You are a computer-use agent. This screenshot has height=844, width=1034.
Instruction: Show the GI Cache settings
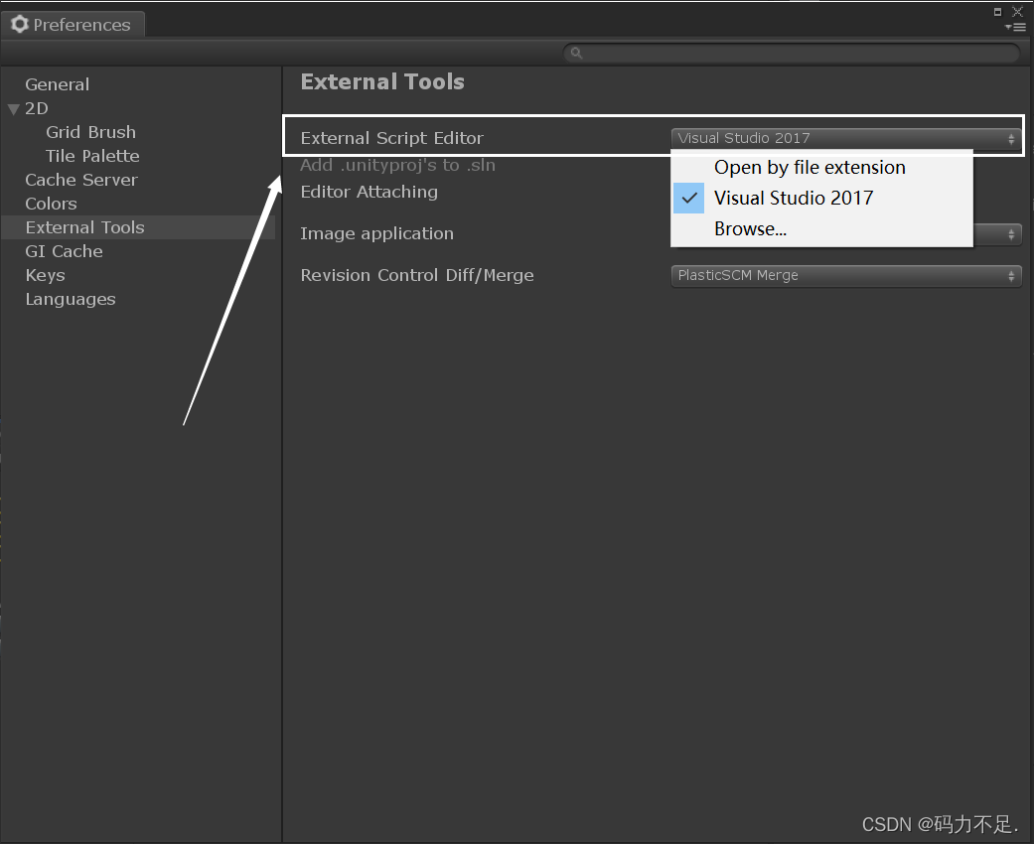[x=64, y=251]
